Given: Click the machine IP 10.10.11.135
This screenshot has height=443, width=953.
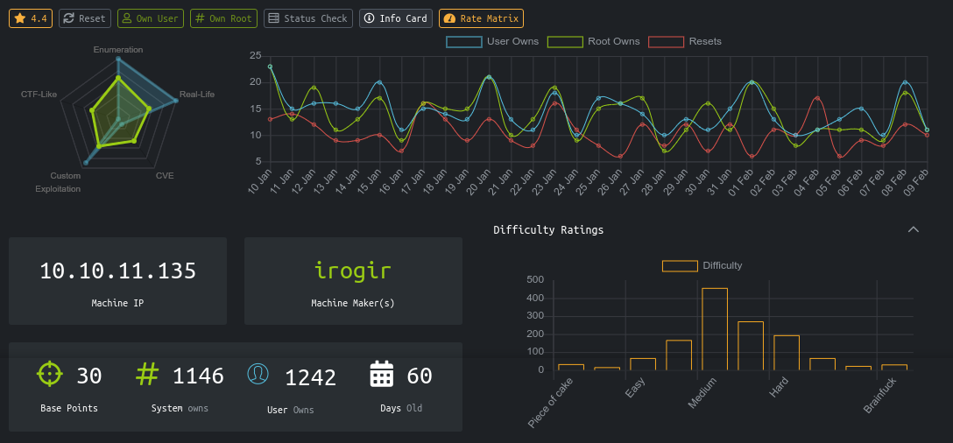Looking at the screenshot, I should point(118,271).
